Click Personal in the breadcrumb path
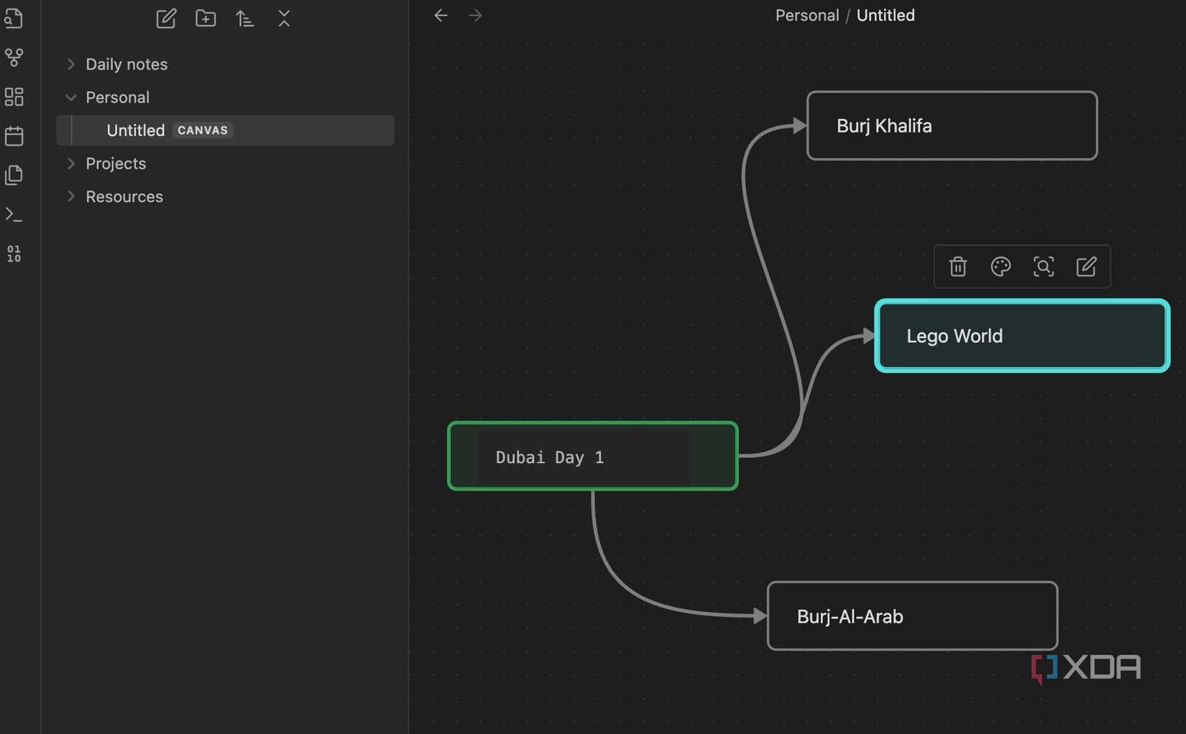1186x734 pixels. [807, 15]
